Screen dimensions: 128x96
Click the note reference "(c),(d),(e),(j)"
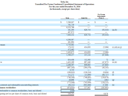point(117,47)
